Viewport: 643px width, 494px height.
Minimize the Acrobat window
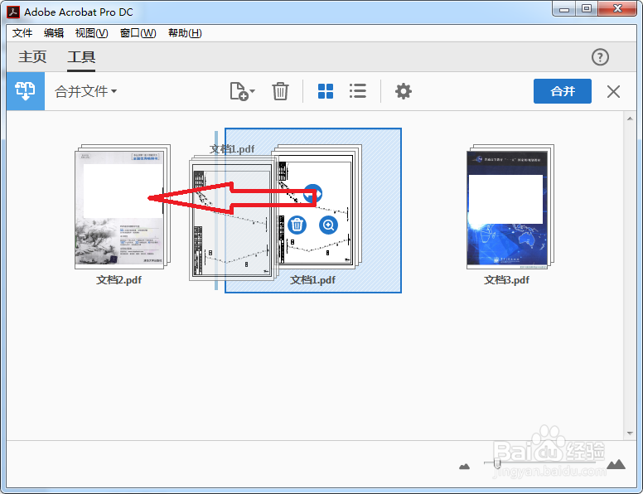(564, 9)
